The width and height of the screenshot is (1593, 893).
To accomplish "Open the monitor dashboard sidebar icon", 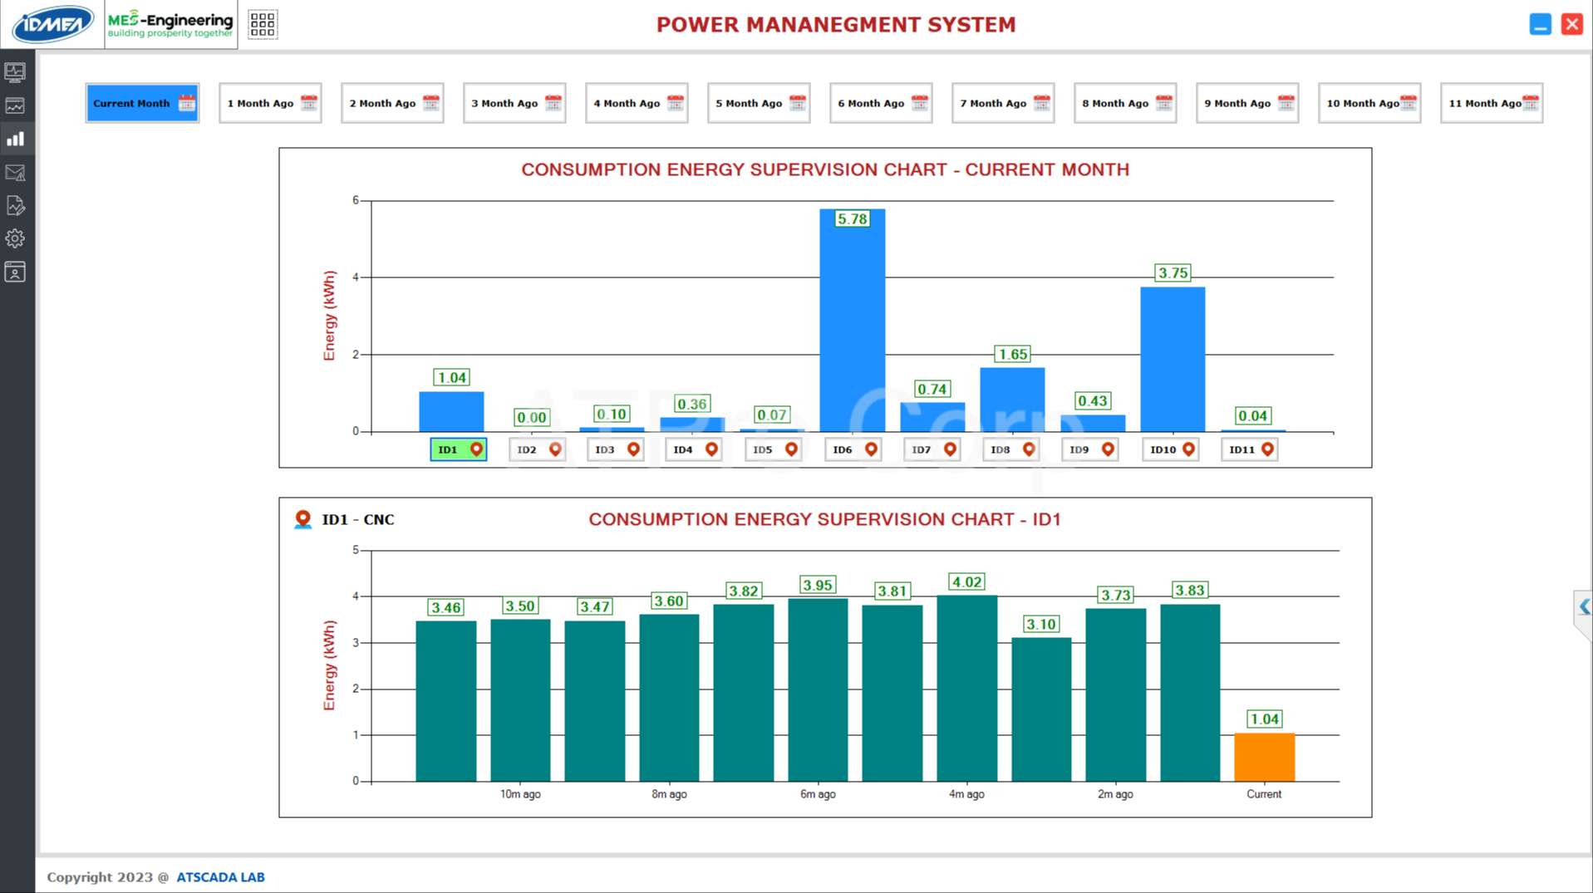I will pos(15,72).
